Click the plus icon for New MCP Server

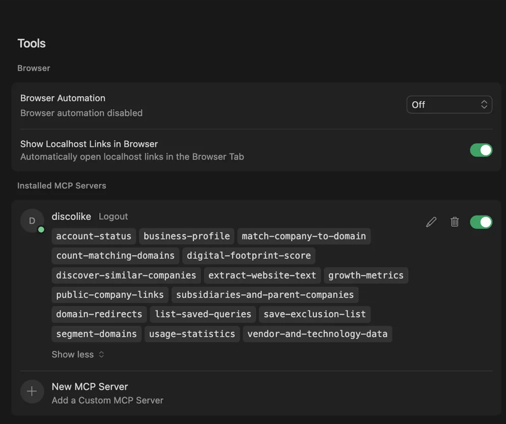(32, 391)
